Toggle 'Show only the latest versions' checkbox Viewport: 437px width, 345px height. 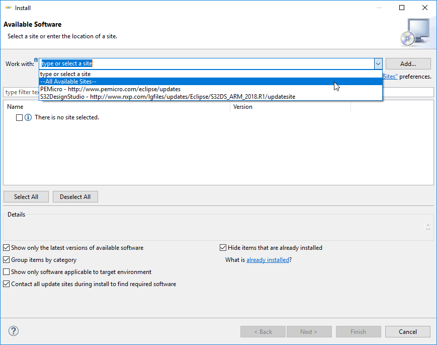[6, 248]
